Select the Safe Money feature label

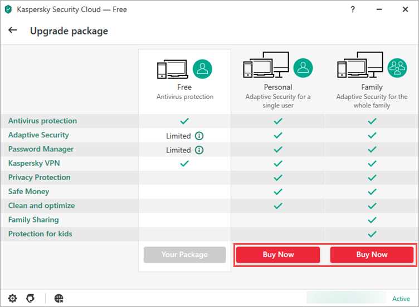[x=28, y=191]
